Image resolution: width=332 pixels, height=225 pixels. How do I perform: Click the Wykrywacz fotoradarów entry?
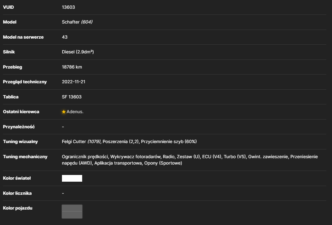point(135,157)
